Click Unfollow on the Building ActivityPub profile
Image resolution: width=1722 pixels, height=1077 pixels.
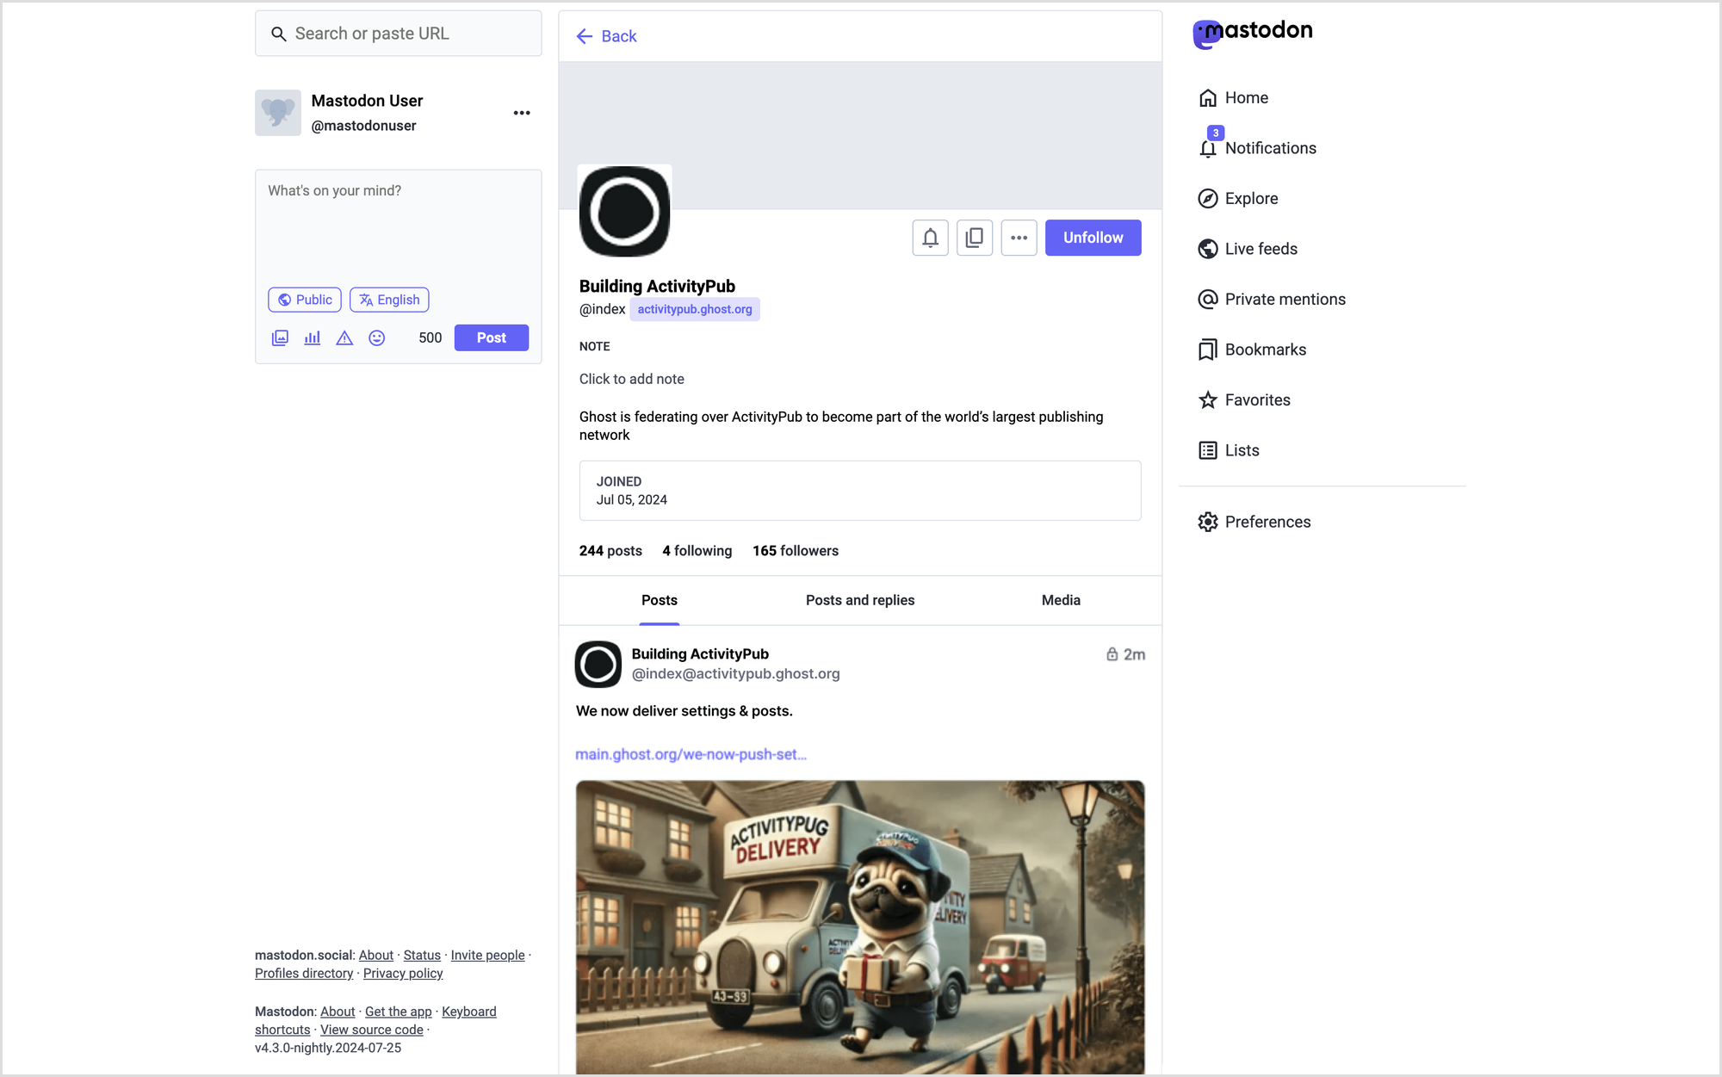point(1093,238)
